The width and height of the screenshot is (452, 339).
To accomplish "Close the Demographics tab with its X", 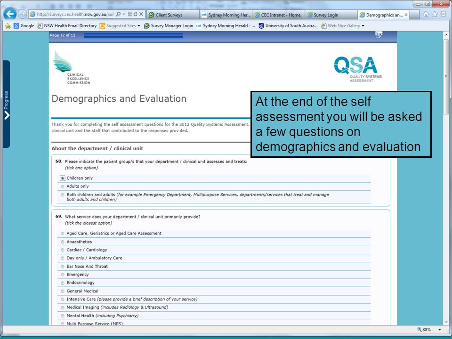I will 406,15.
